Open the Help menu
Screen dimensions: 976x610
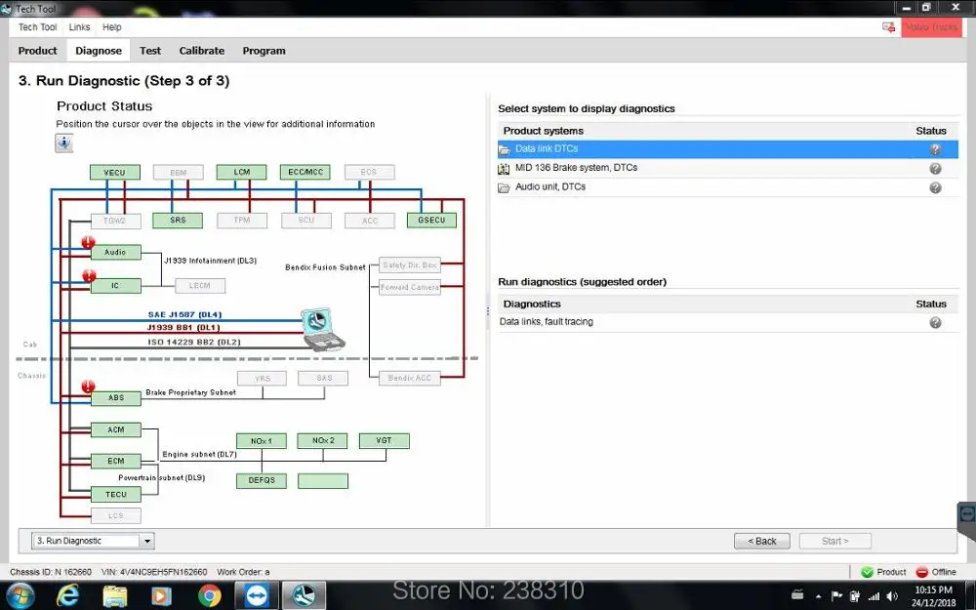[112, 27]
